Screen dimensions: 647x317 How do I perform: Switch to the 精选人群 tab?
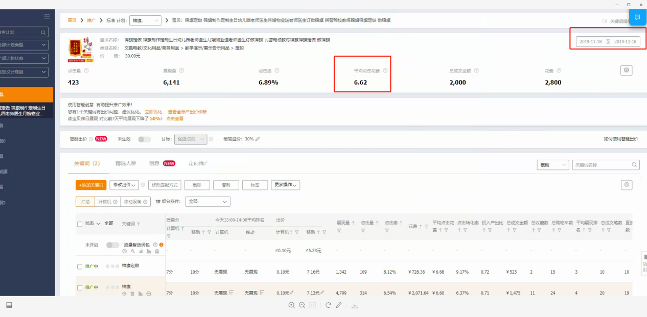tap(126, 163)
